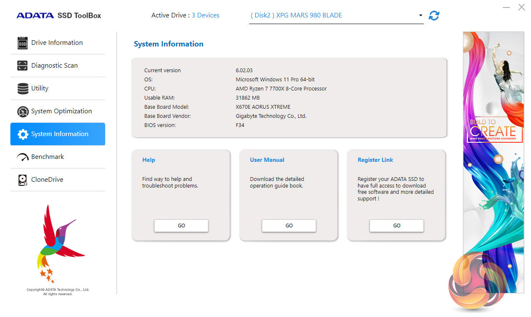This screenshot has width=531, height=317.
Task: Click the Utility disk stack icon
Action: [x=23, y=88]
